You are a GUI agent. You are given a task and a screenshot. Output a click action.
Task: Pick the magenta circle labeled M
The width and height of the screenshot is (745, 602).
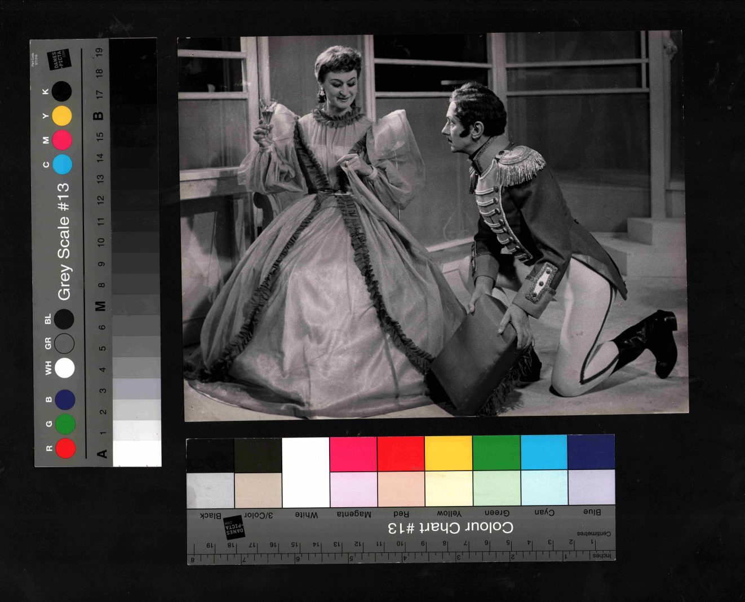[x=62, y=140]
